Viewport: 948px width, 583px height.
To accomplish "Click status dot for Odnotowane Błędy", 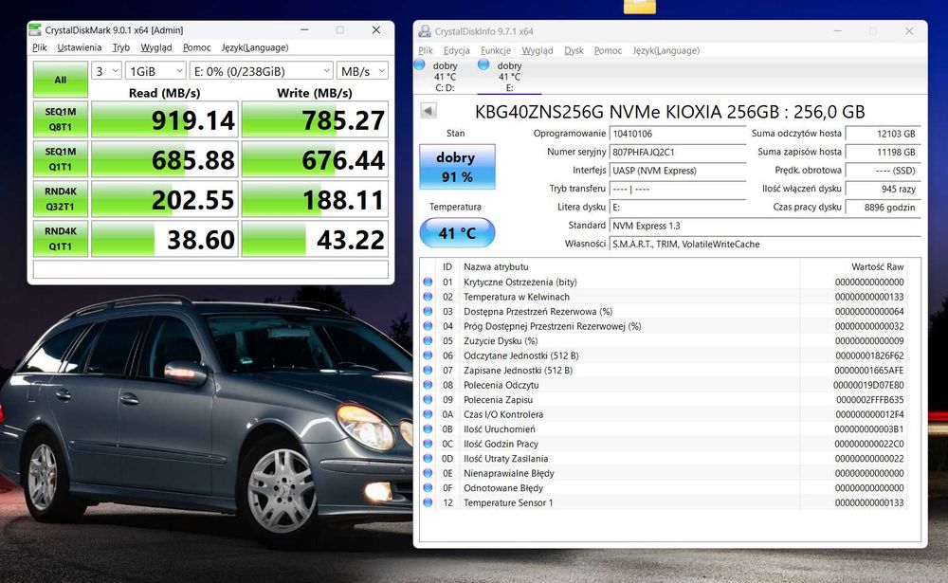I will 428,488.
